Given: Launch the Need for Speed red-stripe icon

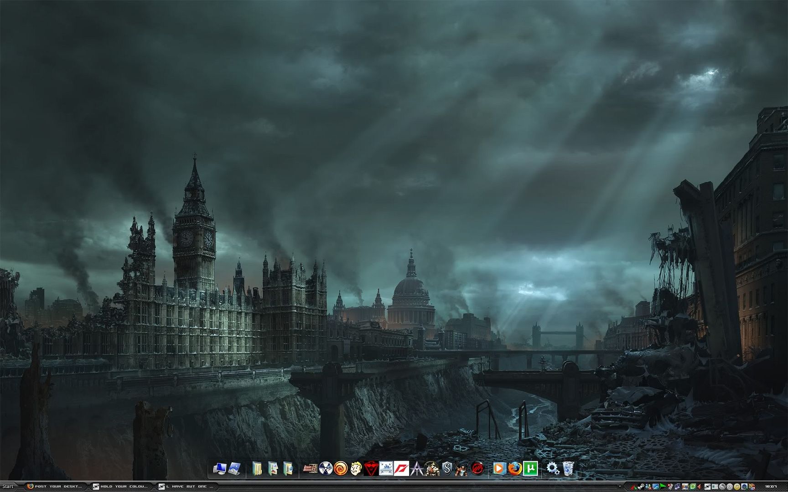Looking at the screenshot, I should pyautogui.click(x=401, y=468).
